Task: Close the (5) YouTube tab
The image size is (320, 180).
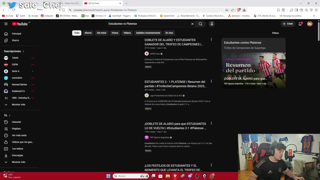Action: pyautogui.click(x=120, y=3)
